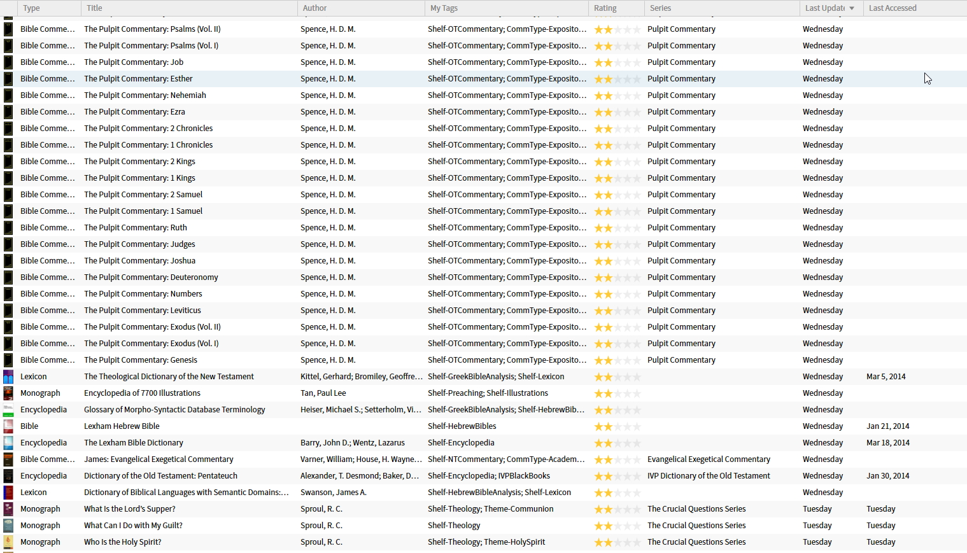
Task: Click tags 'Shelf-Theology; Theme-HolySpirit'
Action: point(486,542)
